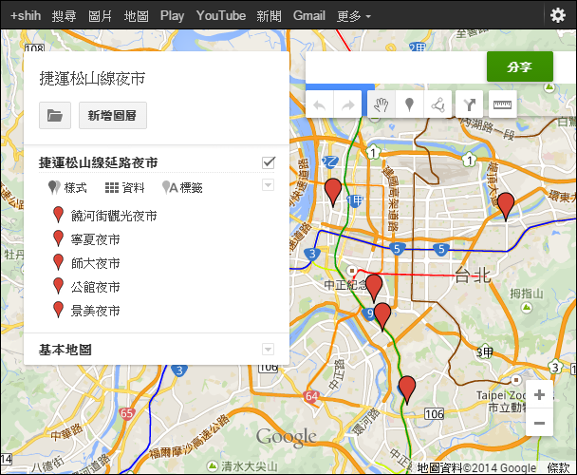577x475 pixels.
Task: Click the 條款 terms link
Action: pos(558,468)
